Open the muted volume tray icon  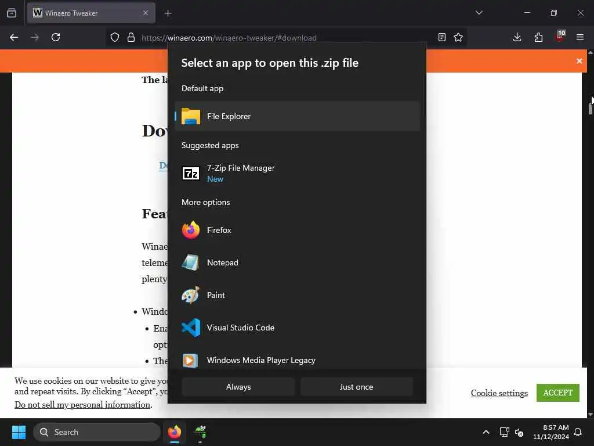click(519, 432)
